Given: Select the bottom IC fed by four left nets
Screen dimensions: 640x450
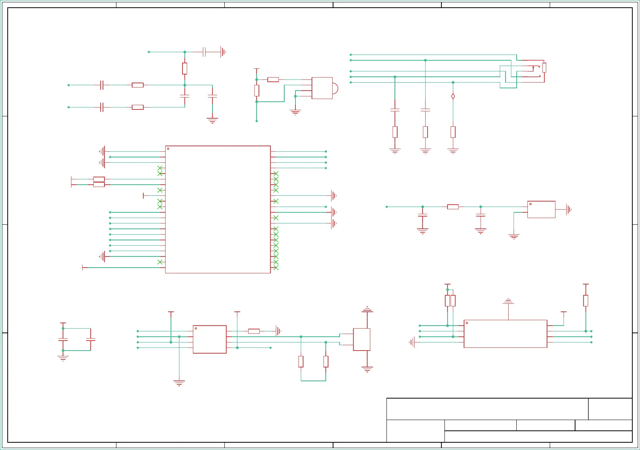Looking at the screenshot, I should point(209,339).
